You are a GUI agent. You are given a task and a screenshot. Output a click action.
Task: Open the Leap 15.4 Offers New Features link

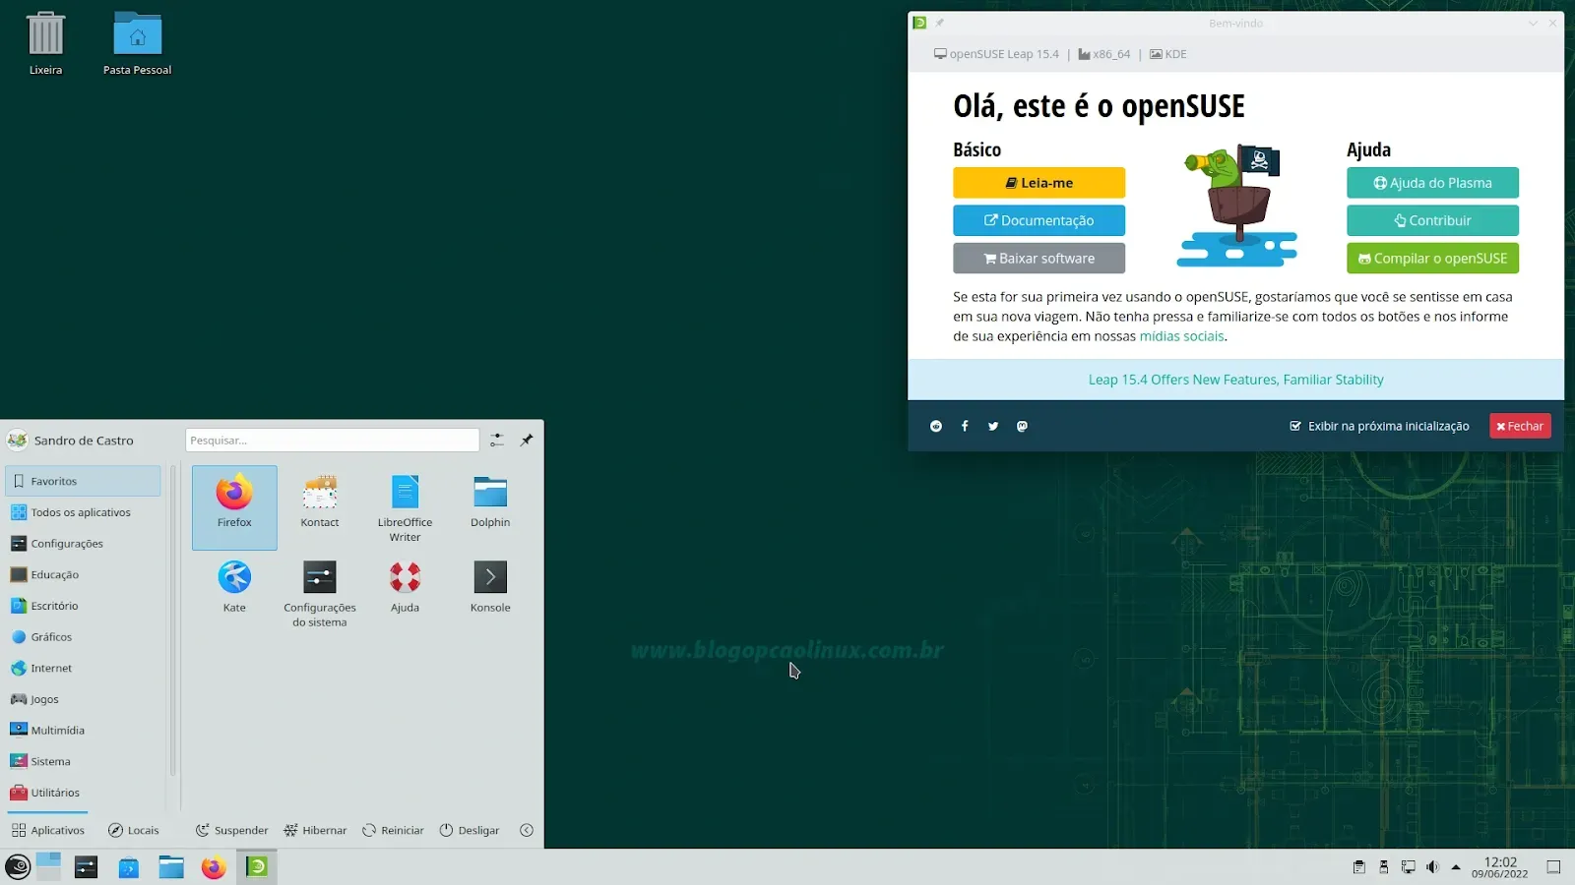click(1235, 380)
